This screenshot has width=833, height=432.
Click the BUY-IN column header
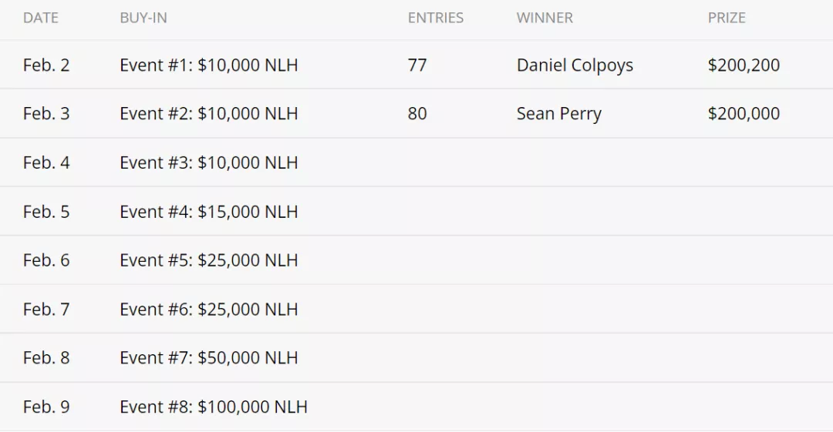143,18
